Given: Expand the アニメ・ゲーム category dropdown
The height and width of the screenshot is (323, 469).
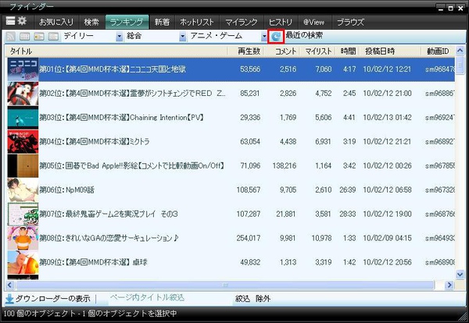Looking at the screenshot, I should point(264,37).
